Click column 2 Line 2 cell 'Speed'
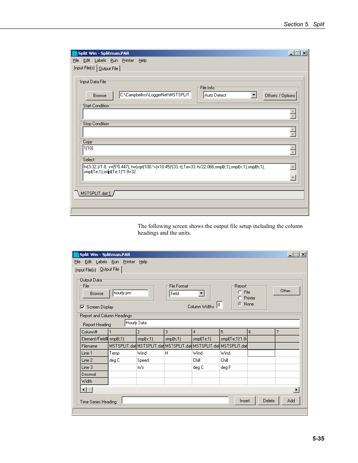This screenshot has width=358, height=463. pos(150,360)
